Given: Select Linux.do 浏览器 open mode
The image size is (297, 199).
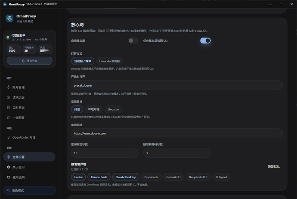Looking at the screenshot, I should point(109,61).
